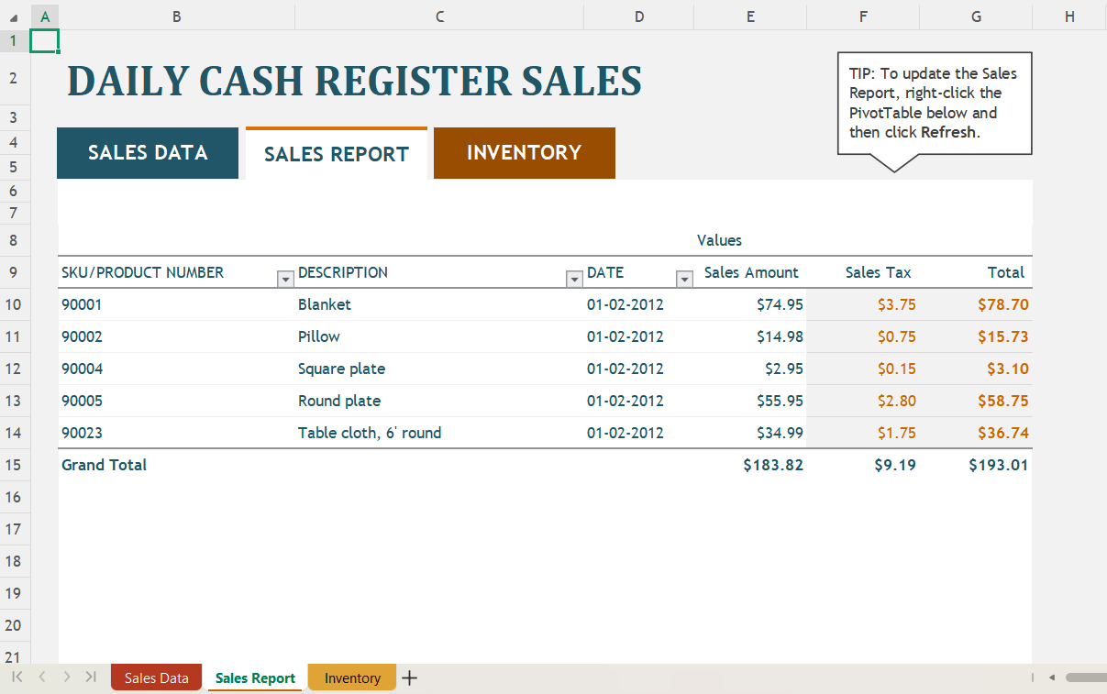This screenshot has height=694, width=1107.
Task: Click the Total column heading
Action: point(976,272)
